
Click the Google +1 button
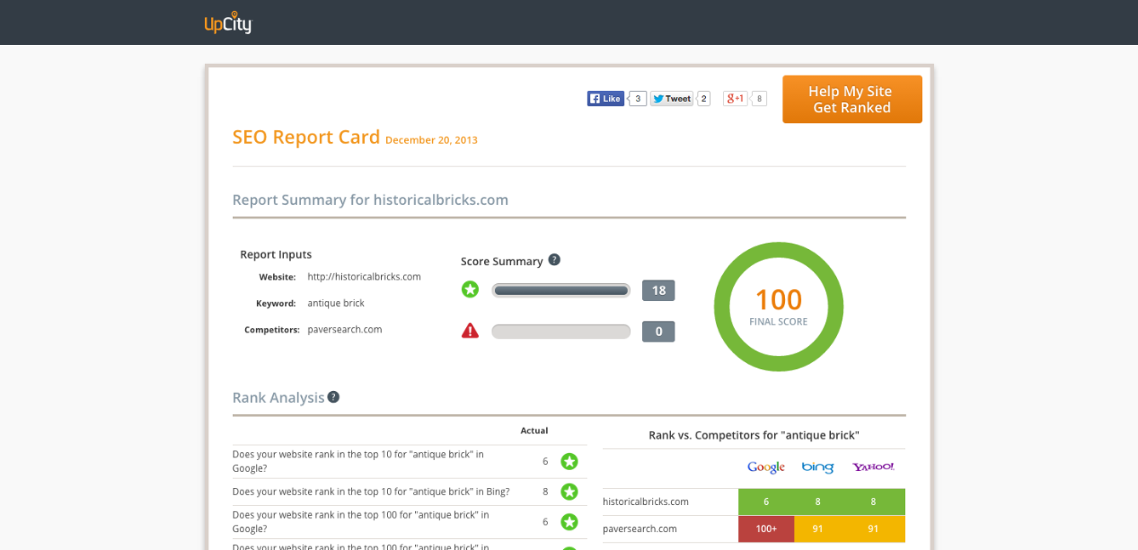coord(735,99)
